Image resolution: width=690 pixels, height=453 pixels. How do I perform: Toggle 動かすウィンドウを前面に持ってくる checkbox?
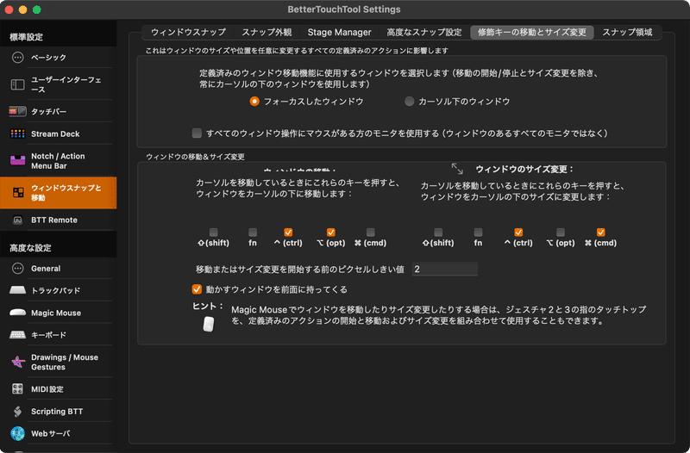(197, 289)
